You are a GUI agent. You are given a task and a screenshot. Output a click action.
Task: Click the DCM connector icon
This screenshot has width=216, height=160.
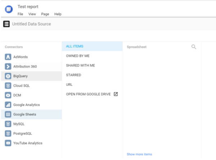point(8,95)
